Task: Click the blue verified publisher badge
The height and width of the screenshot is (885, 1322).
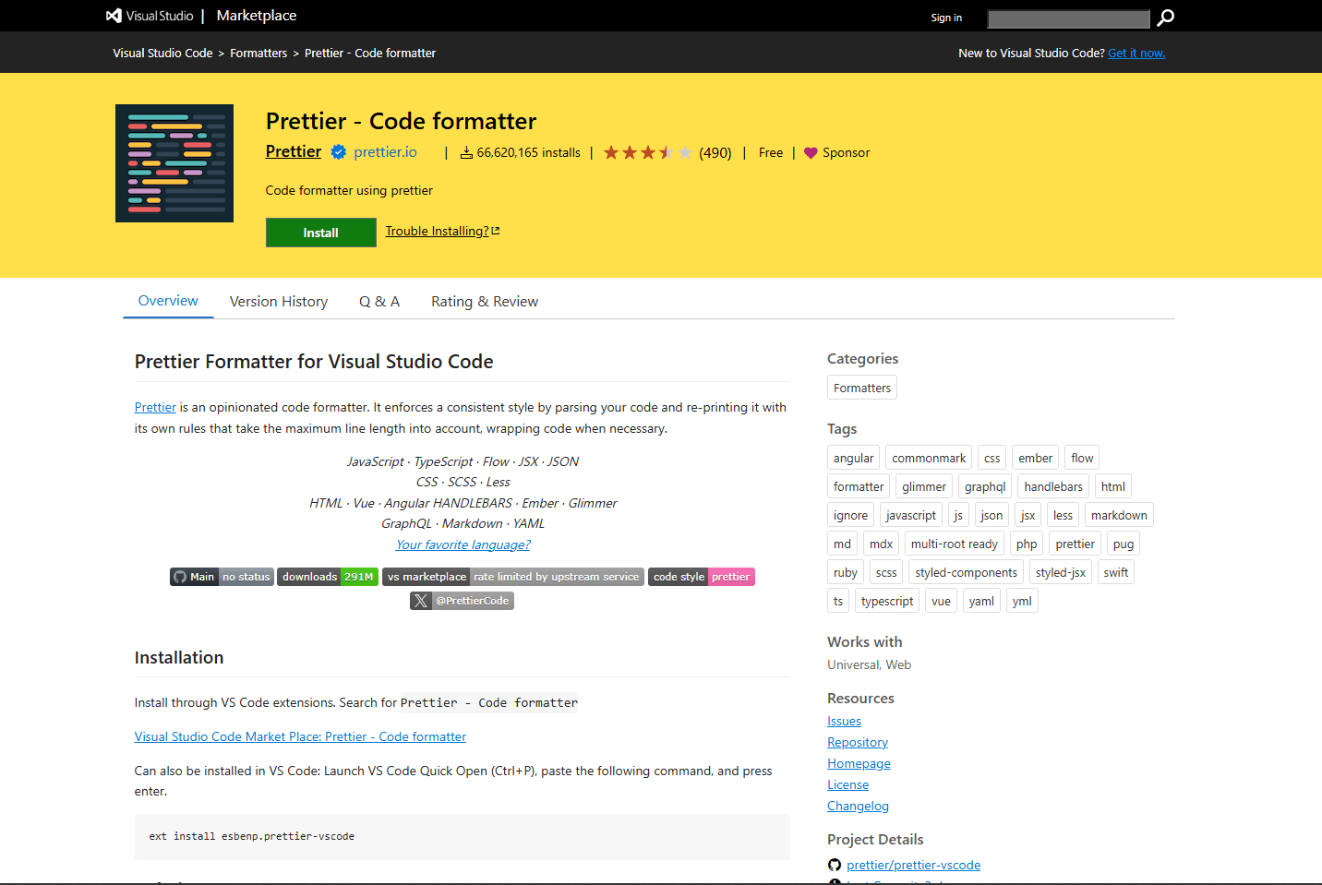Action: (339, 151)
